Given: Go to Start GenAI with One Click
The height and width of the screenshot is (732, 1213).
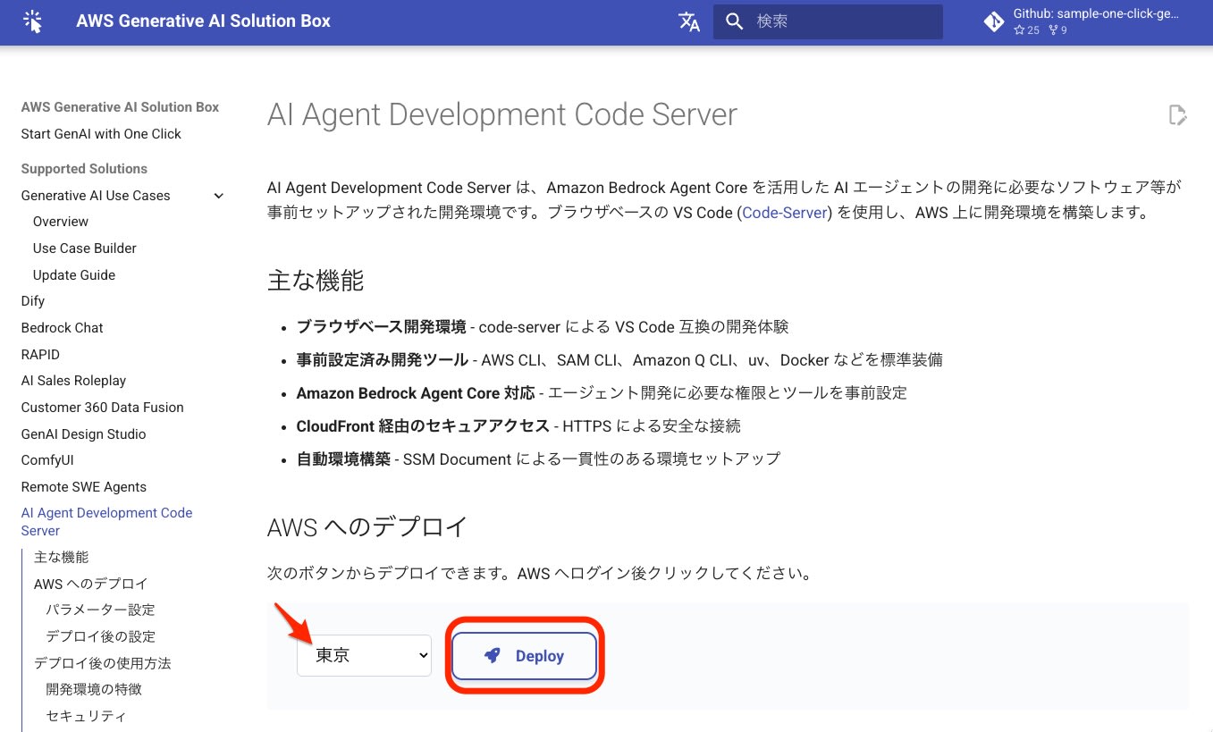Looking at the screenshot, I should pyautogui.click(x=101, y=134).
